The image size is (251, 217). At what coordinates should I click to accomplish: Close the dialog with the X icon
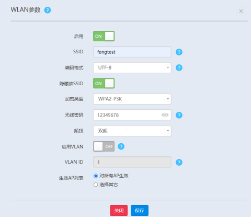tap(241, 12)
